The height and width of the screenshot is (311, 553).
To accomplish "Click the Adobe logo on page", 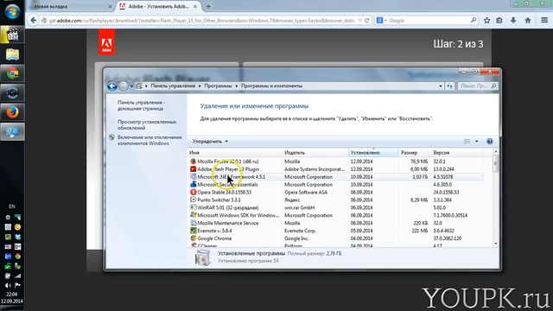I will point(106,42).
